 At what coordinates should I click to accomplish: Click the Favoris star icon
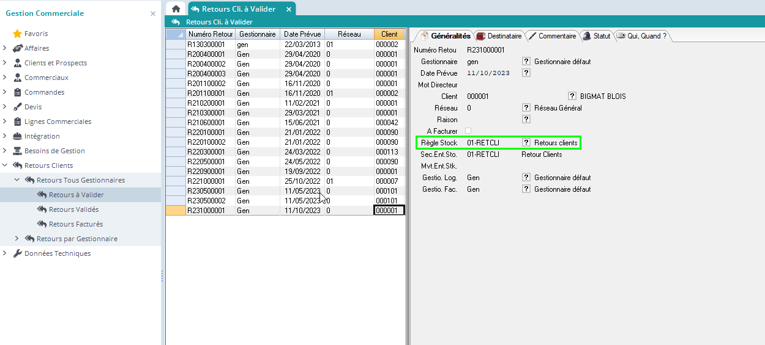(17, 34)
